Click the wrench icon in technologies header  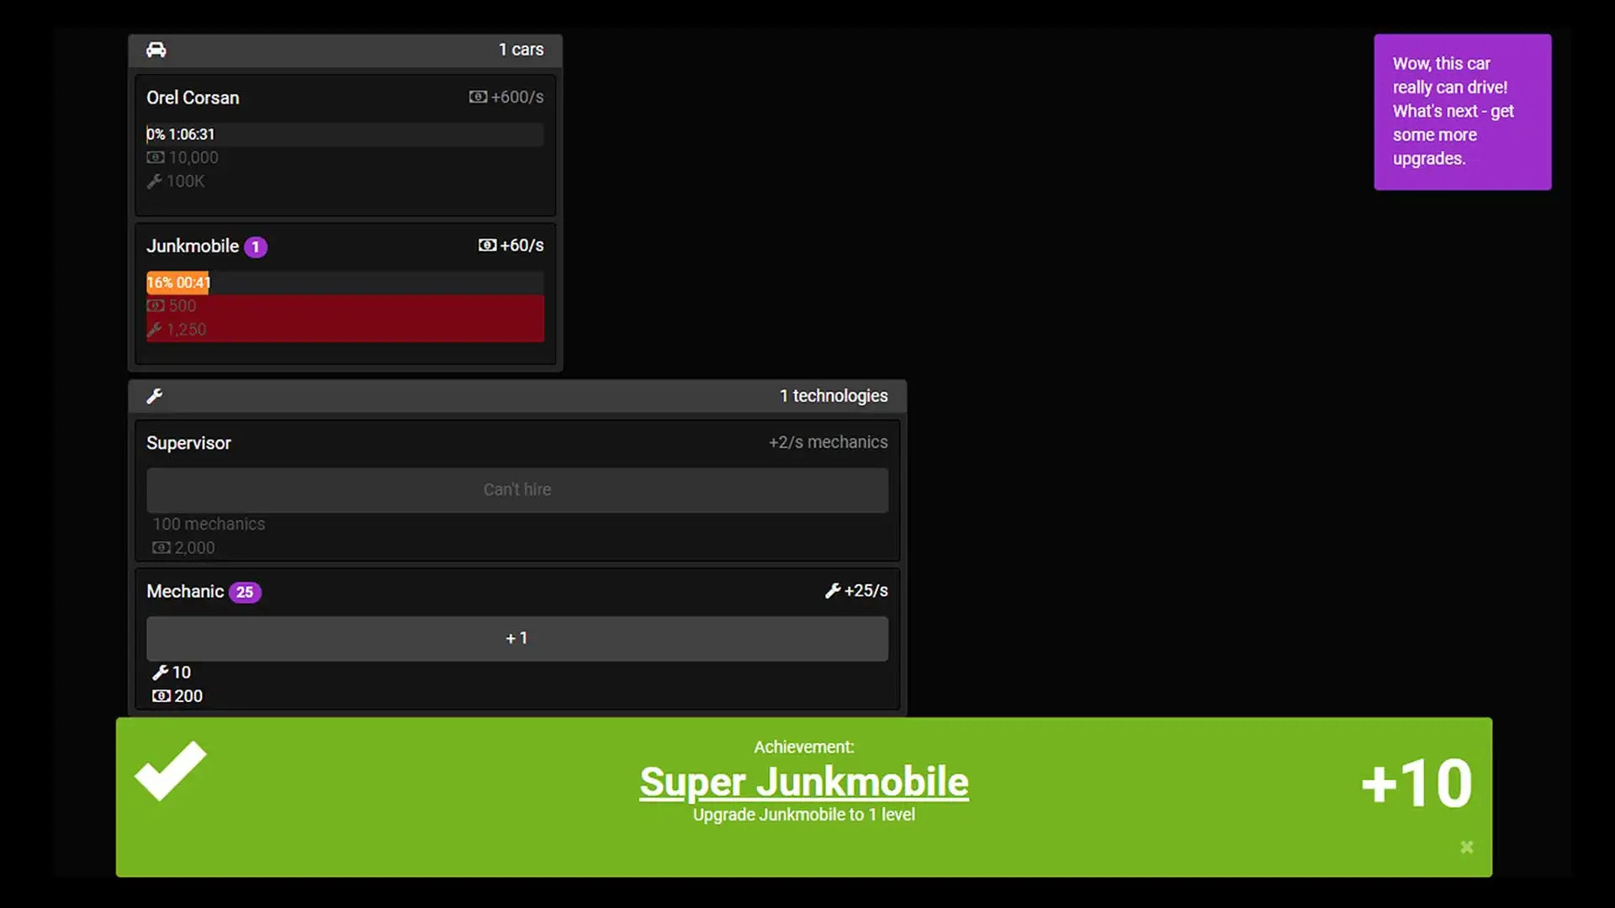coord(155,396)
